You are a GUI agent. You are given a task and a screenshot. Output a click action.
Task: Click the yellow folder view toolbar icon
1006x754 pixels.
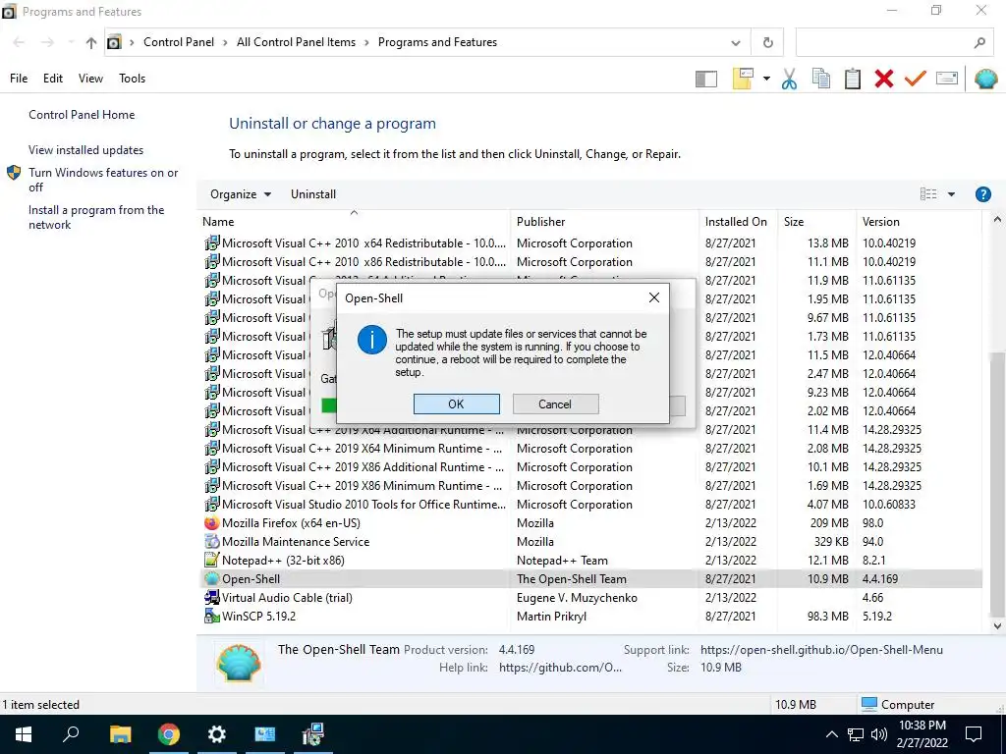click(743, 79)
